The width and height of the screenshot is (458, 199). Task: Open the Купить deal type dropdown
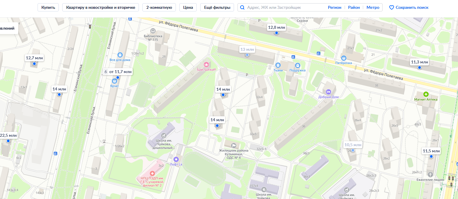[48, 7]
